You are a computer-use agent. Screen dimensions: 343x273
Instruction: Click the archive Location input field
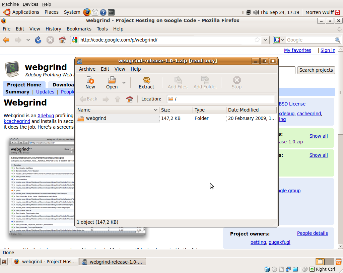click(220, 99)
